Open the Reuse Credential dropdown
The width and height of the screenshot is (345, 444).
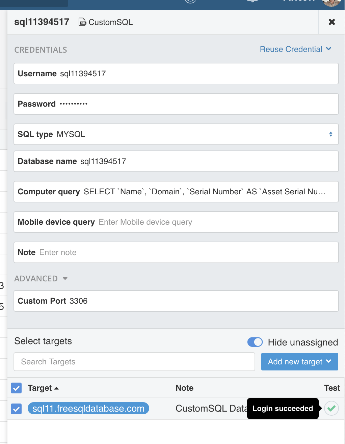295,49
